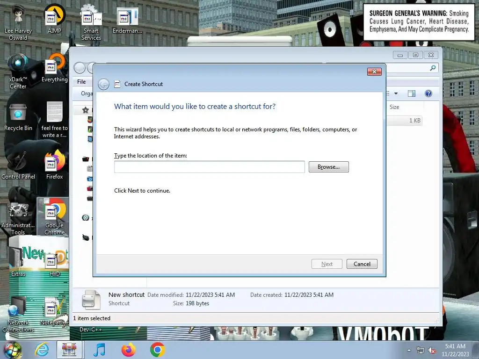
Task: Open the Firefox desktop shortcut
Action: pos(54,165)
